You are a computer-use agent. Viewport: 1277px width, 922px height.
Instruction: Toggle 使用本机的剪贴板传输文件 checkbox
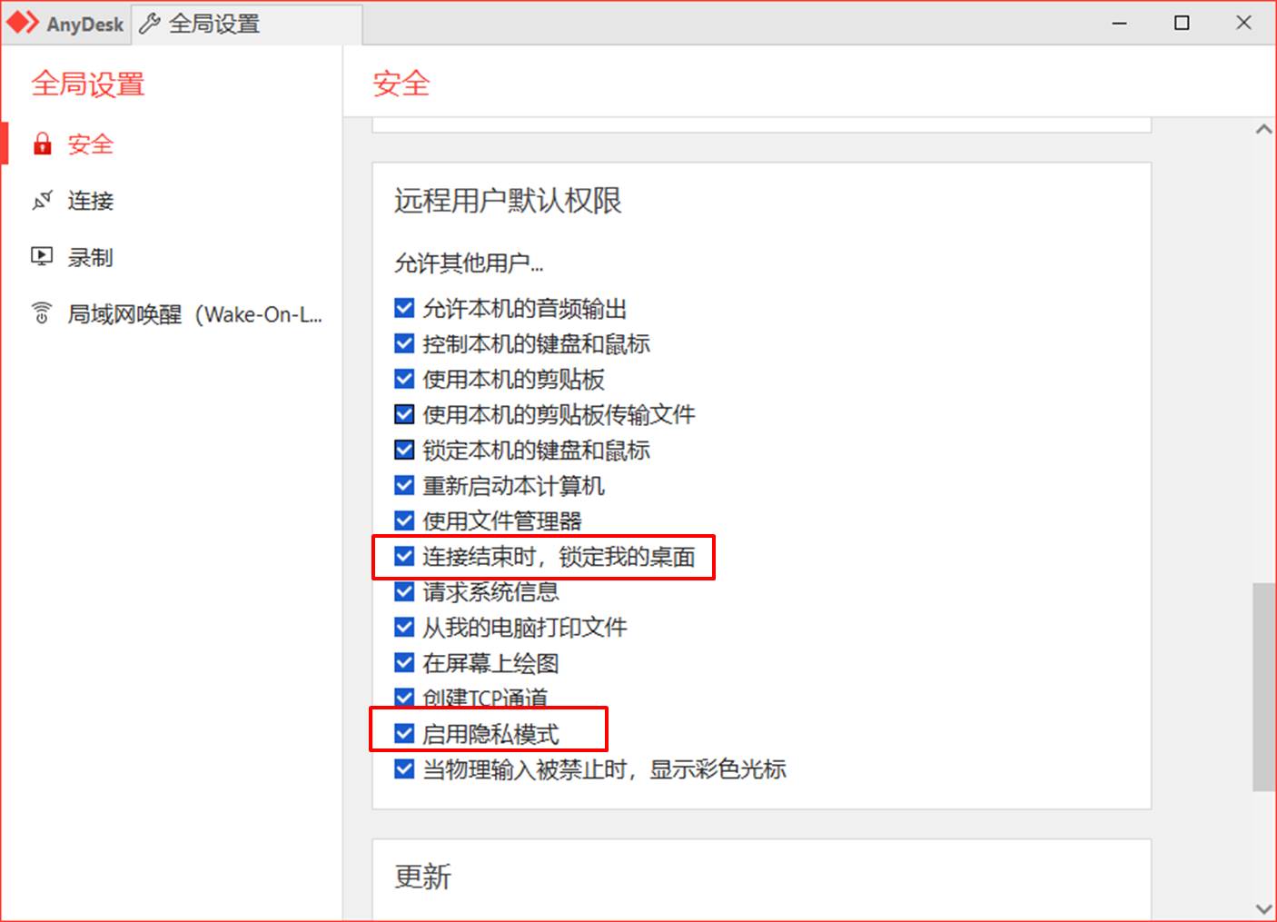point(404,414)
